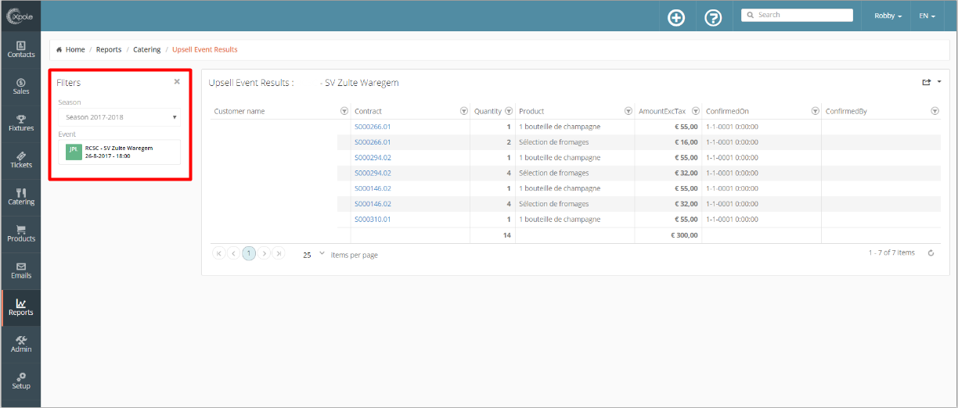Open the Admin sidebar section
The height and width of the screenshot is (408, 958).
(x=21, y=344)
